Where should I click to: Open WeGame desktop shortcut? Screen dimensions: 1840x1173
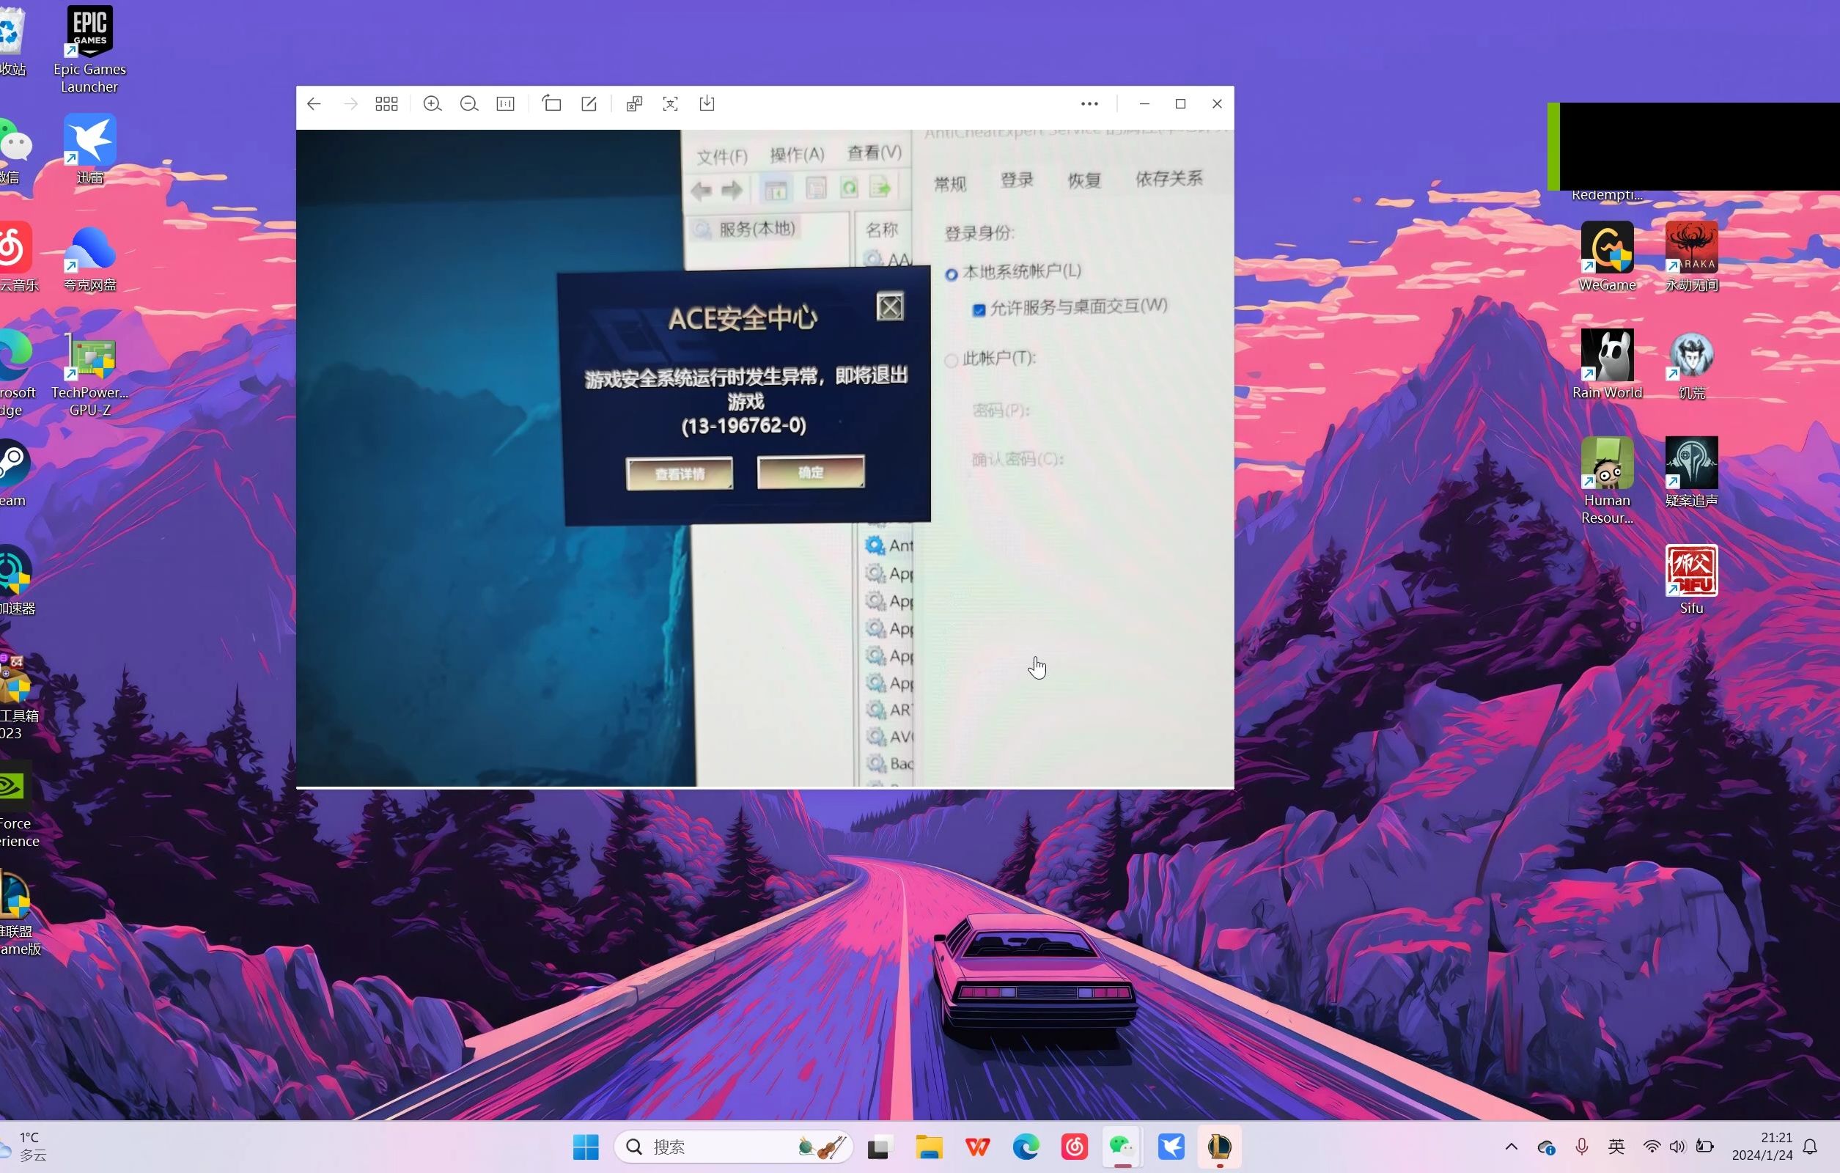[x=1607, y=257]
